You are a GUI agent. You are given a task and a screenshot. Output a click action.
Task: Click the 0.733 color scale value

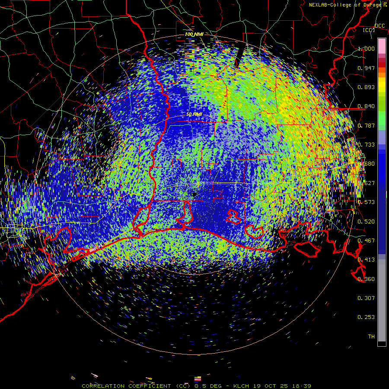coord(366,145)
